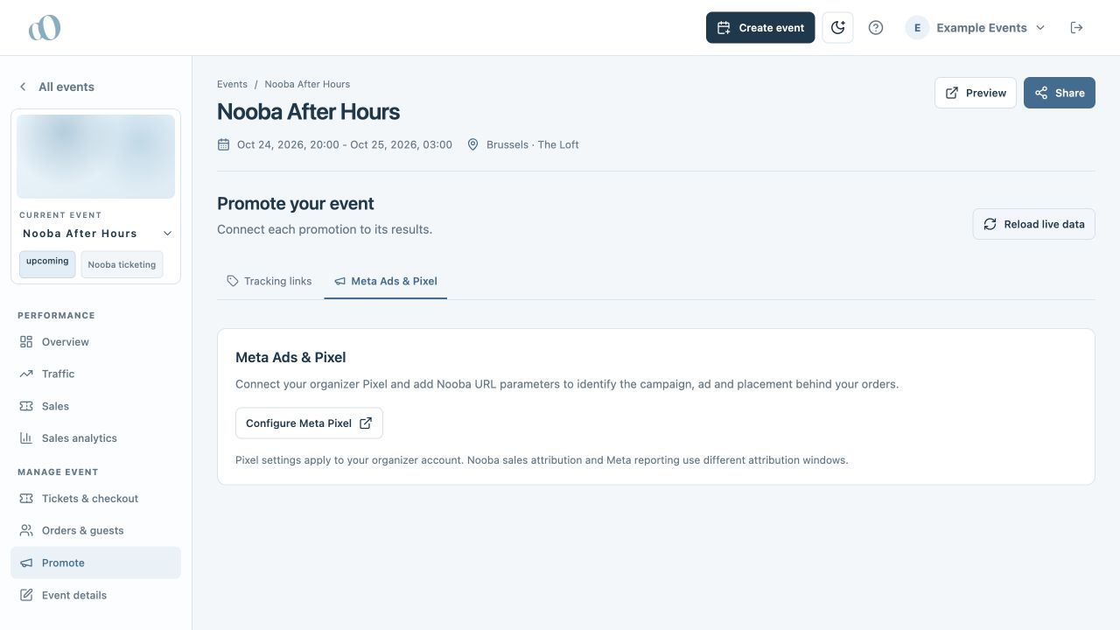Open Overview in the sidebar

click(96, 342)
